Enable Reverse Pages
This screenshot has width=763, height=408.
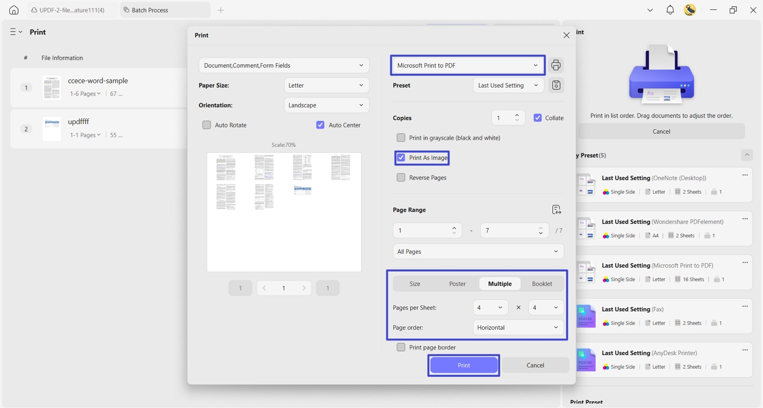tap(401, 177)
